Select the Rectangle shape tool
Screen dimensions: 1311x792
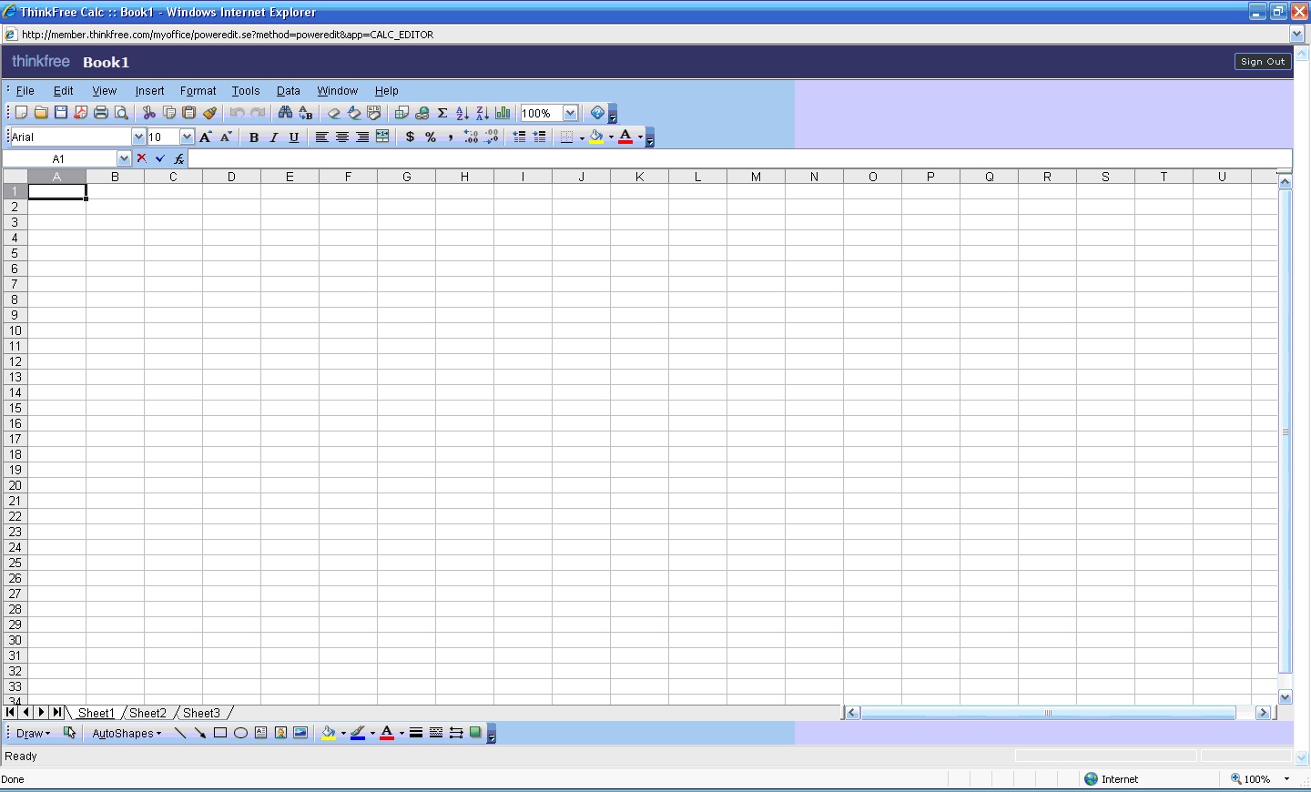pos(220,733)
